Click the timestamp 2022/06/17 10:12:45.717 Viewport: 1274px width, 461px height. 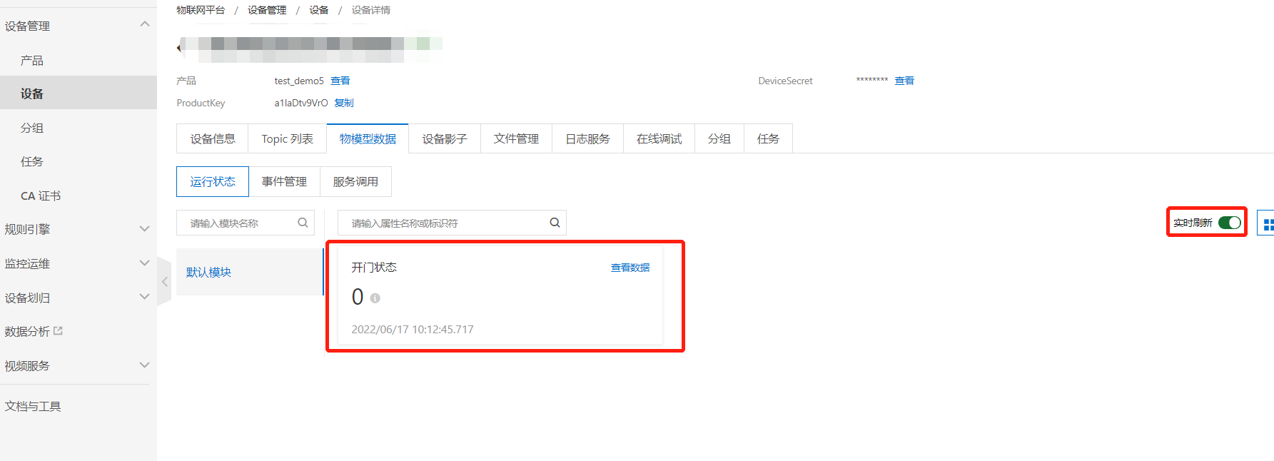click(413, 329)
